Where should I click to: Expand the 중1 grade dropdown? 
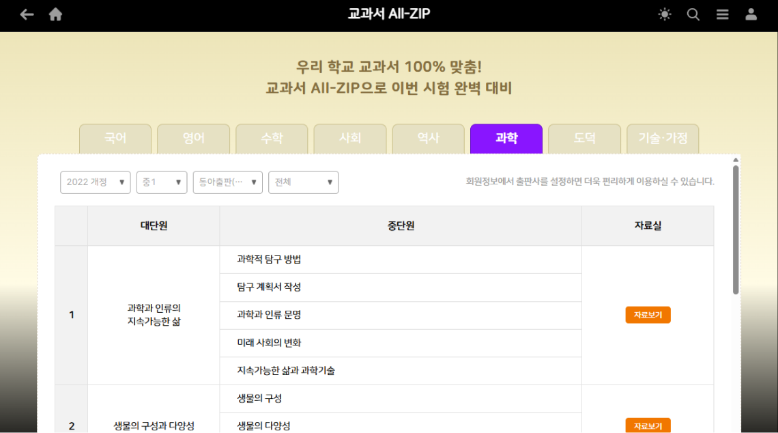point(161,182)
